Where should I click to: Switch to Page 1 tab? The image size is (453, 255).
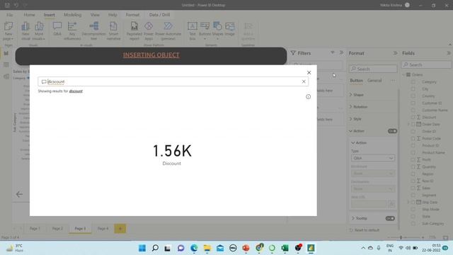tap(35, 228)
